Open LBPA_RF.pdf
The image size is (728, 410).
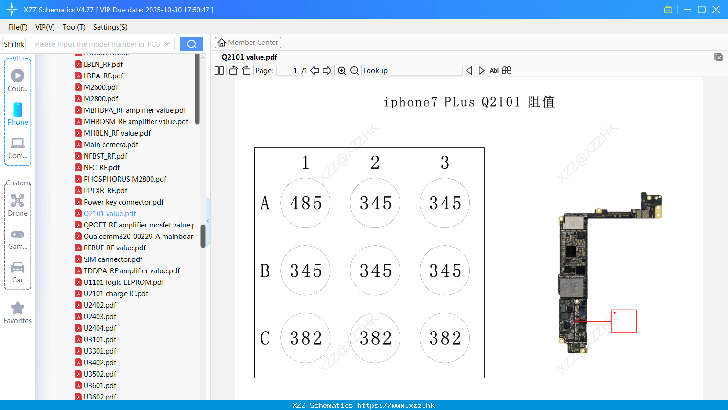(x=103, y=76)
